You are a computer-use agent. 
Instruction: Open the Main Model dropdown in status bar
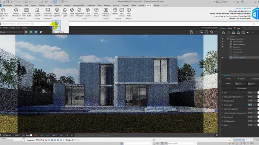182,143
